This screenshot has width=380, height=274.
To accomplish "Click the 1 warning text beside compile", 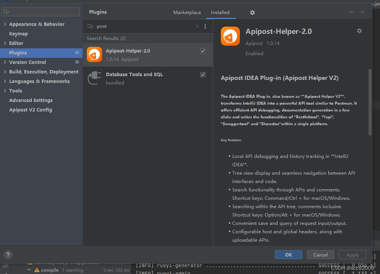I will tap(72, 270).
